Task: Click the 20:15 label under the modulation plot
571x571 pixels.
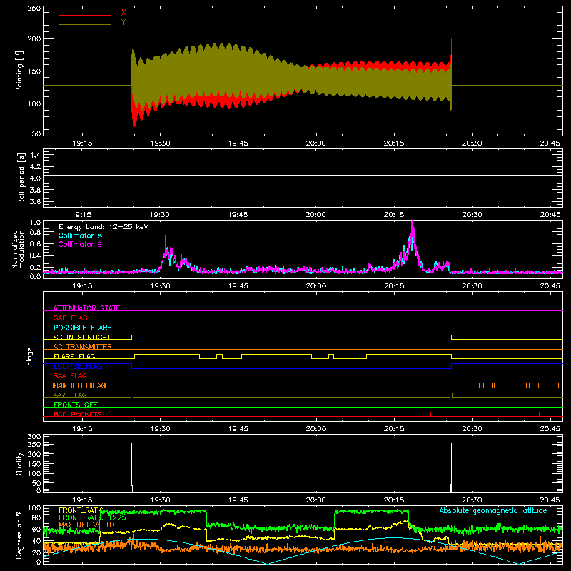Action: [394, 286]
